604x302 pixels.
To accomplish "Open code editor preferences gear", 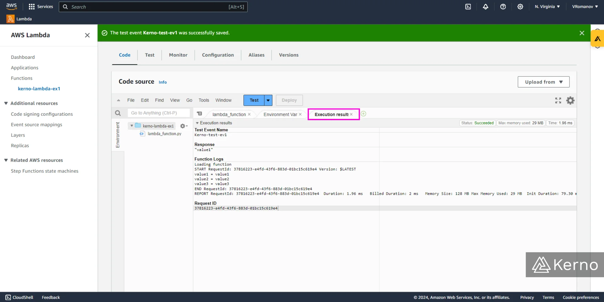I will 570,100.
